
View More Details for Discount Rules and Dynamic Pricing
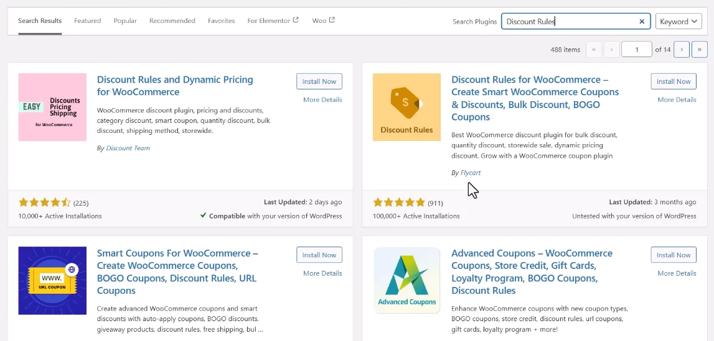pos(322,100)
